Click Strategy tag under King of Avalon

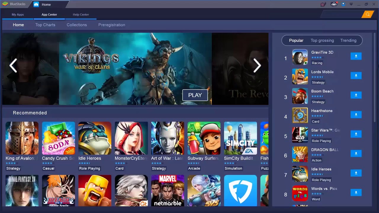pyautogui.click(x=13, y=168)
